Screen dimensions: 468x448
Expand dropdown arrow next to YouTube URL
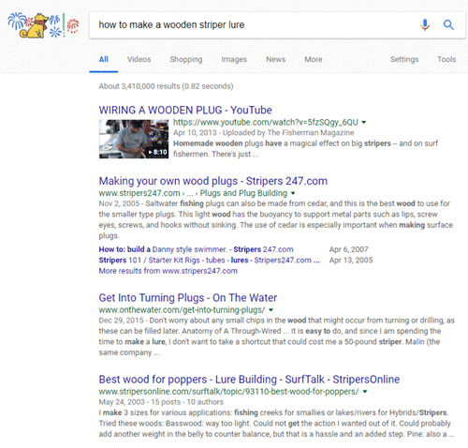(363, 122)
